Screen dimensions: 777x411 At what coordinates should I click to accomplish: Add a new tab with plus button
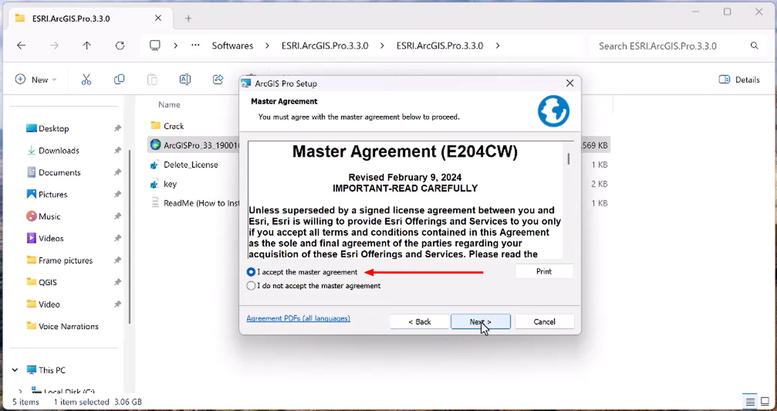click(x=189, y=19)
